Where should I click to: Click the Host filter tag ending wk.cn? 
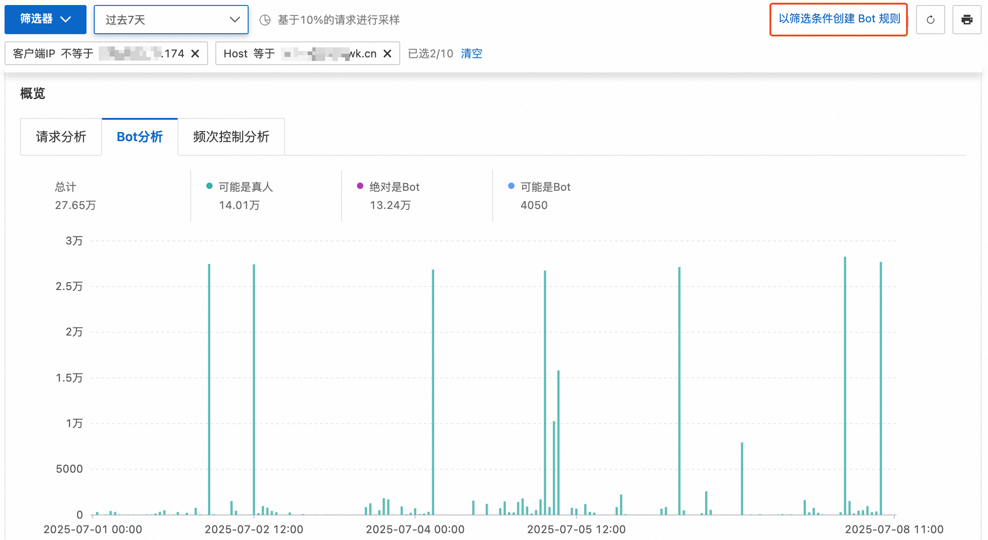[x=308, y=54]
